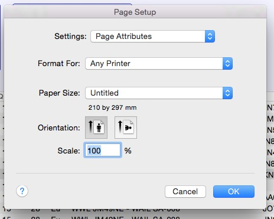274x219 pixels.
Task: Click the Cancel button
Action: point(185,191)
